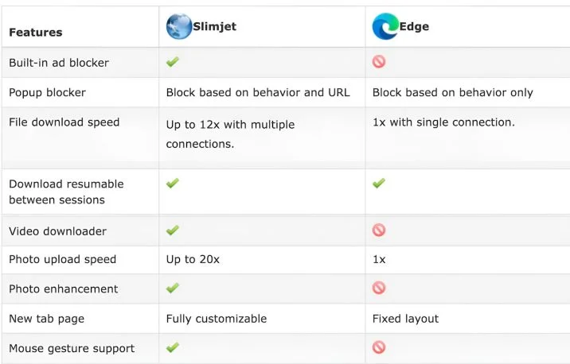Click Slimjet's green check for Built-in ad blocker
The height and width of the screenshot is (364, 570).
[x=173, y=62]
